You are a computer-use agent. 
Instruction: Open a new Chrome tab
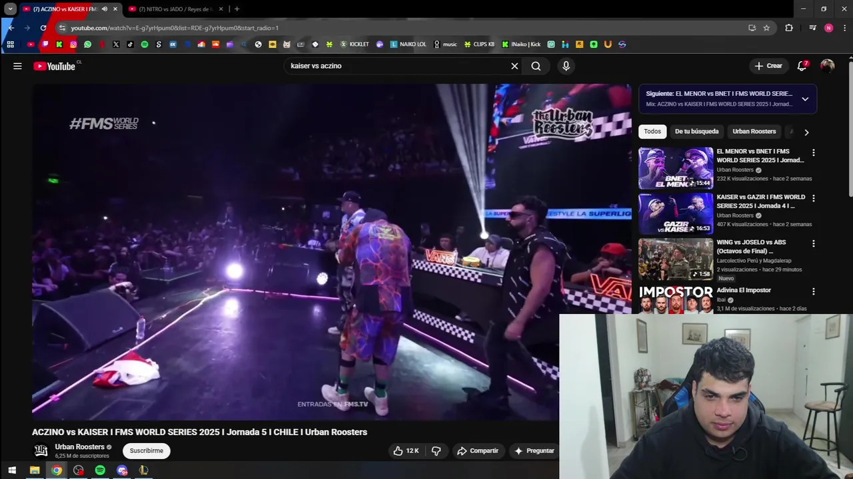237,9
